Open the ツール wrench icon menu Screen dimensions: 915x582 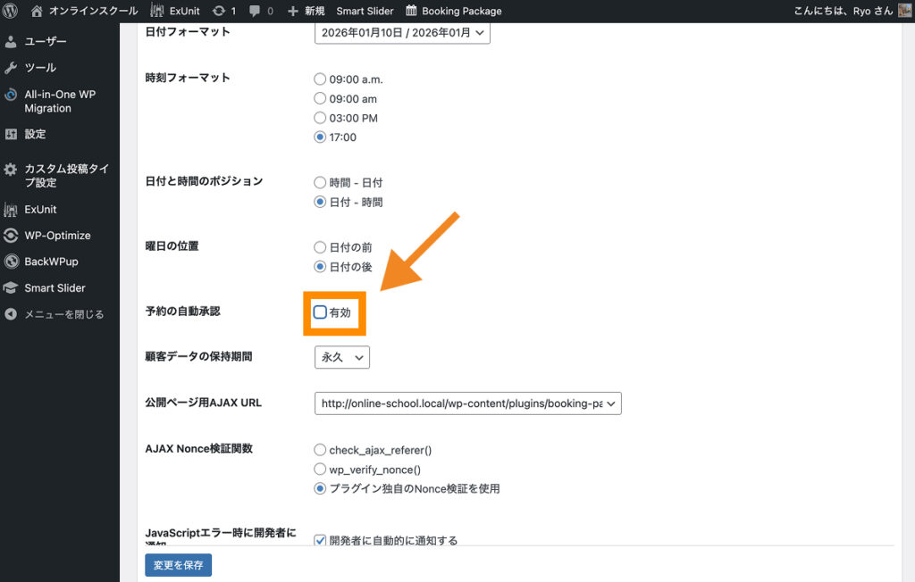point(11,68)
